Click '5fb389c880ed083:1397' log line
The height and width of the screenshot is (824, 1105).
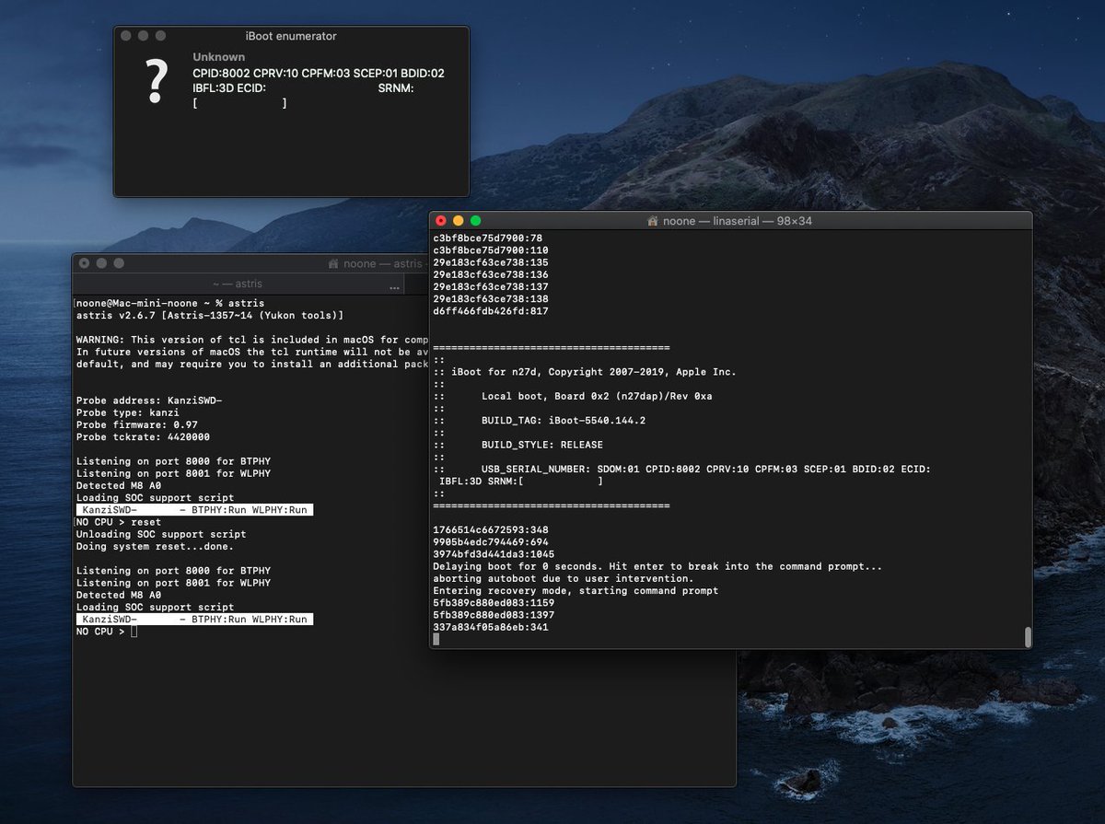pos(494,615)
